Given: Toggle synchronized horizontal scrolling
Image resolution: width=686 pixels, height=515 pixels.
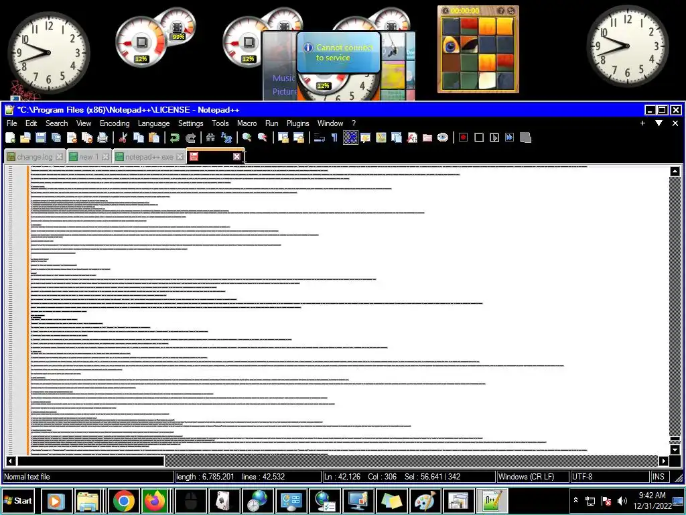Looking at the screenshot, I should tap(299, 138).
